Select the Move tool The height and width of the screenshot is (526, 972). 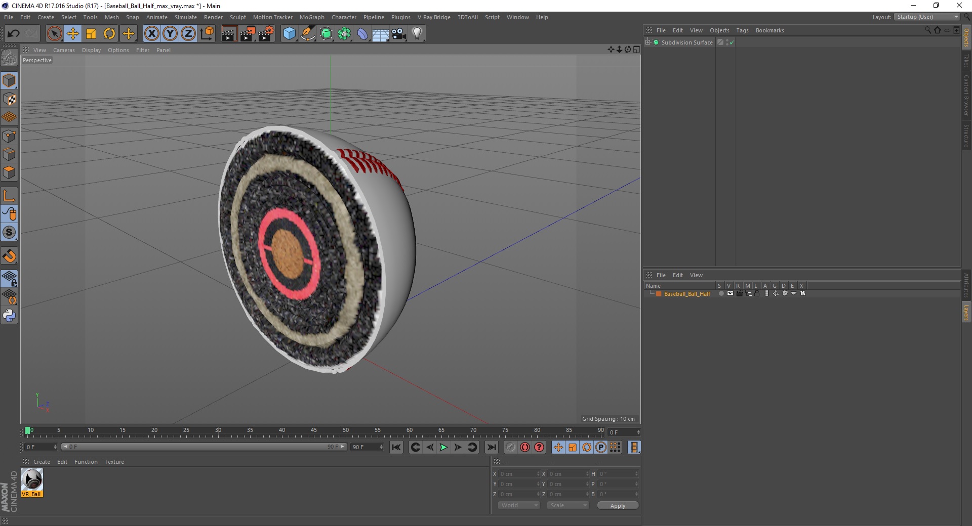[72, 34]
